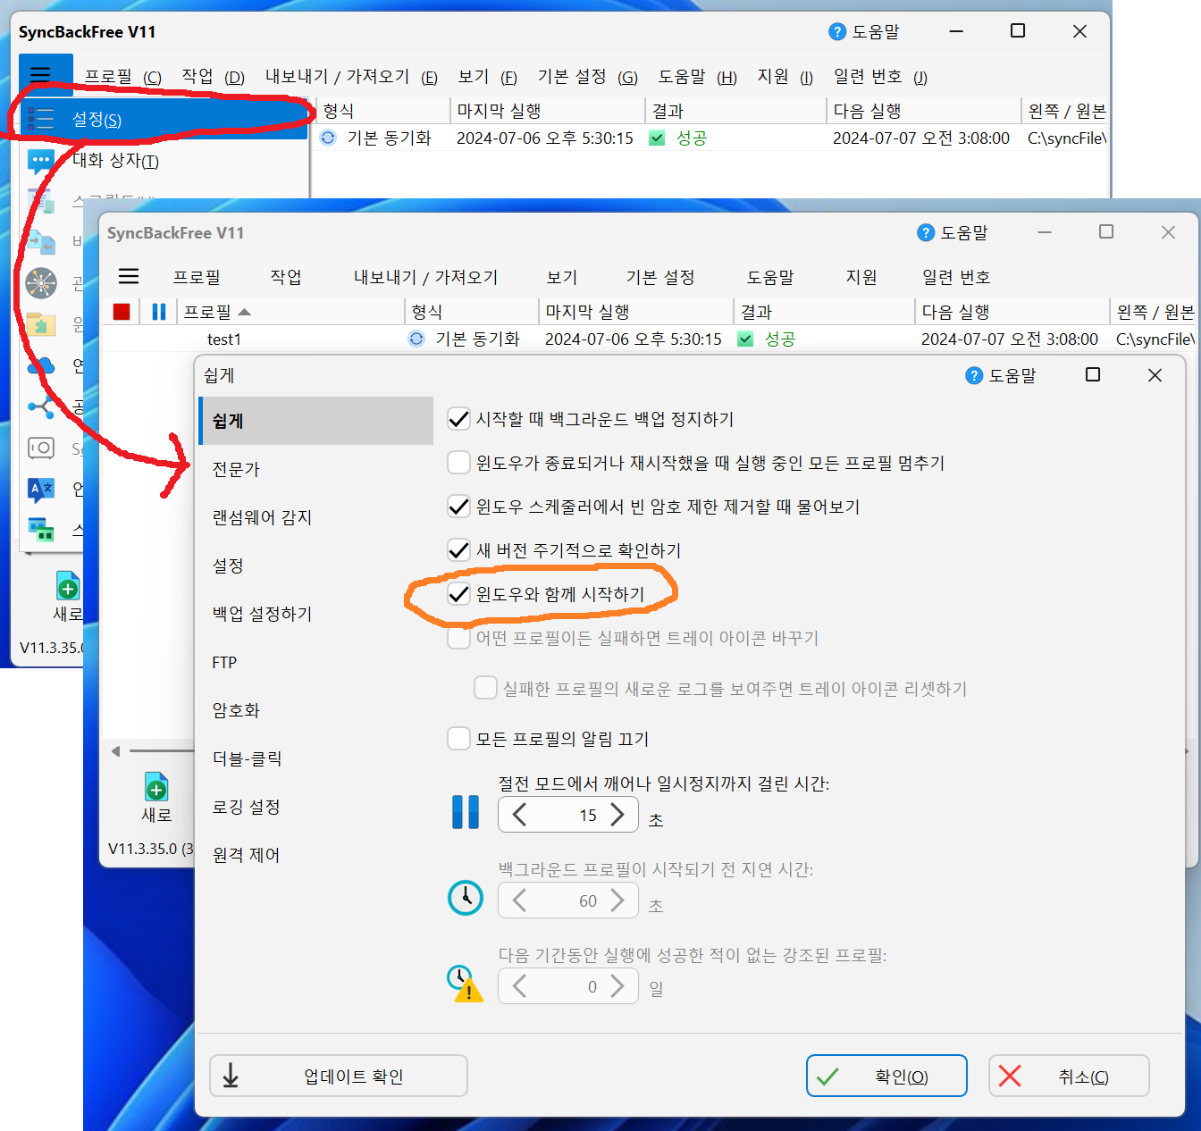Open the 로깅 설정 settings tab
The height and width of the screenshot is (1131, 1201).
coord(316,807)
